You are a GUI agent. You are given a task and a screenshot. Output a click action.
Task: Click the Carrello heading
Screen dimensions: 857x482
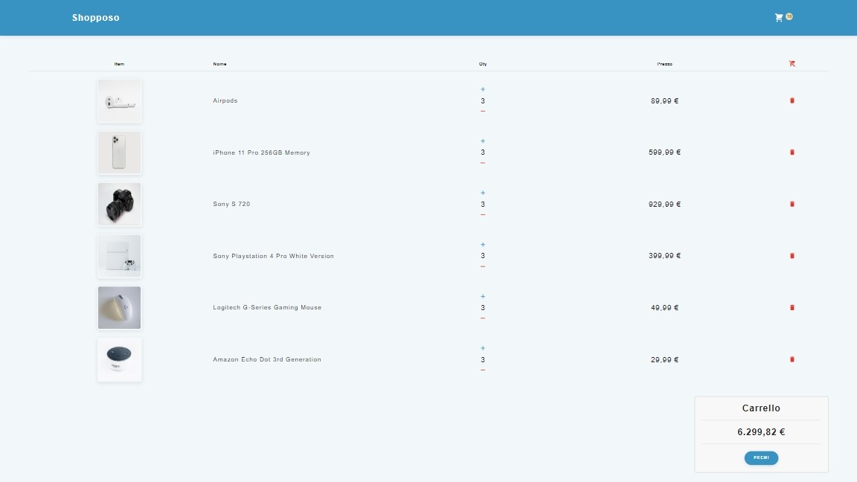[761, 408]
